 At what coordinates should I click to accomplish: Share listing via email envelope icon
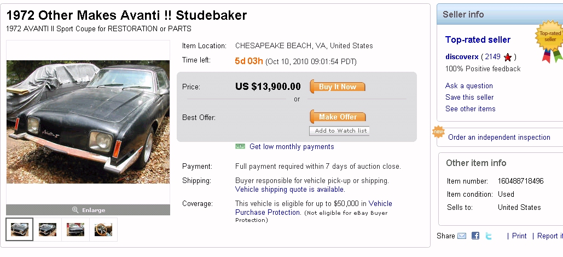point(462,236)
